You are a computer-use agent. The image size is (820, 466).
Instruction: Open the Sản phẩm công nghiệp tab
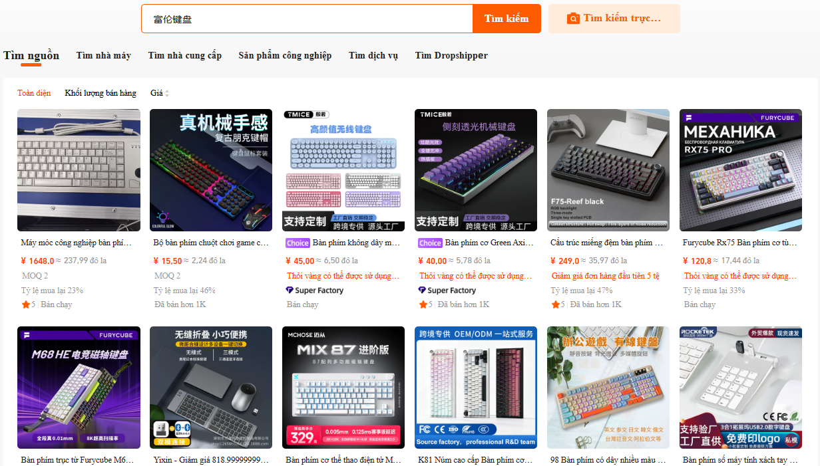(x=285, y=56)
